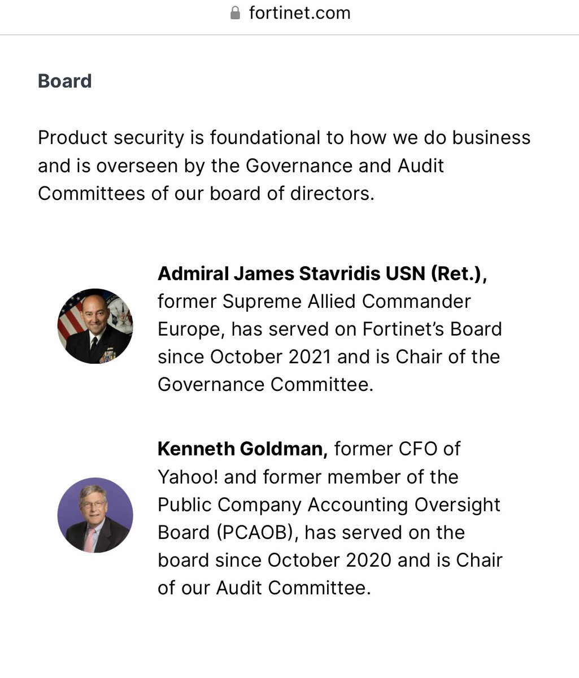The width and height of the screenshot is (579, 678).
Task: Click the text "Supreme Allied Commander"
Action: point(346,301)
